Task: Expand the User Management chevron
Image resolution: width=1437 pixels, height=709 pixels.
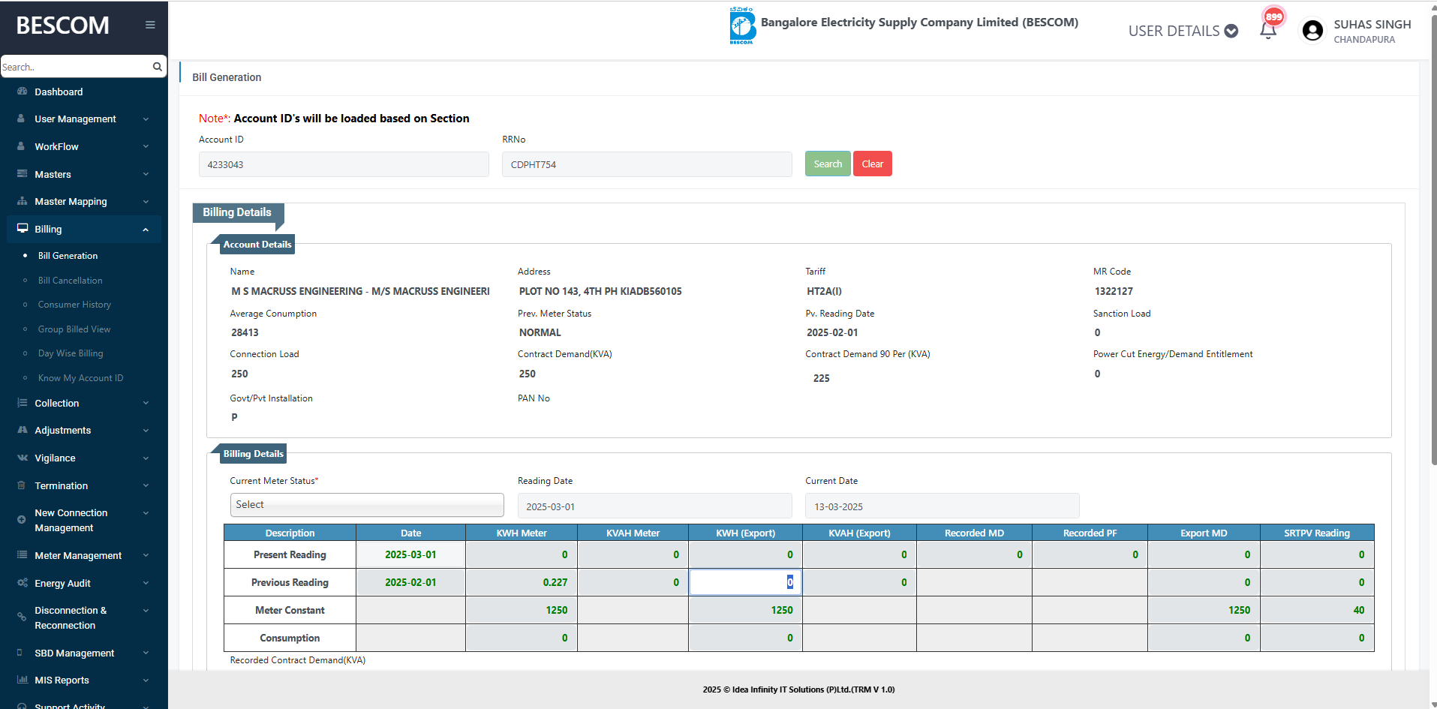Action: [146, 119]
